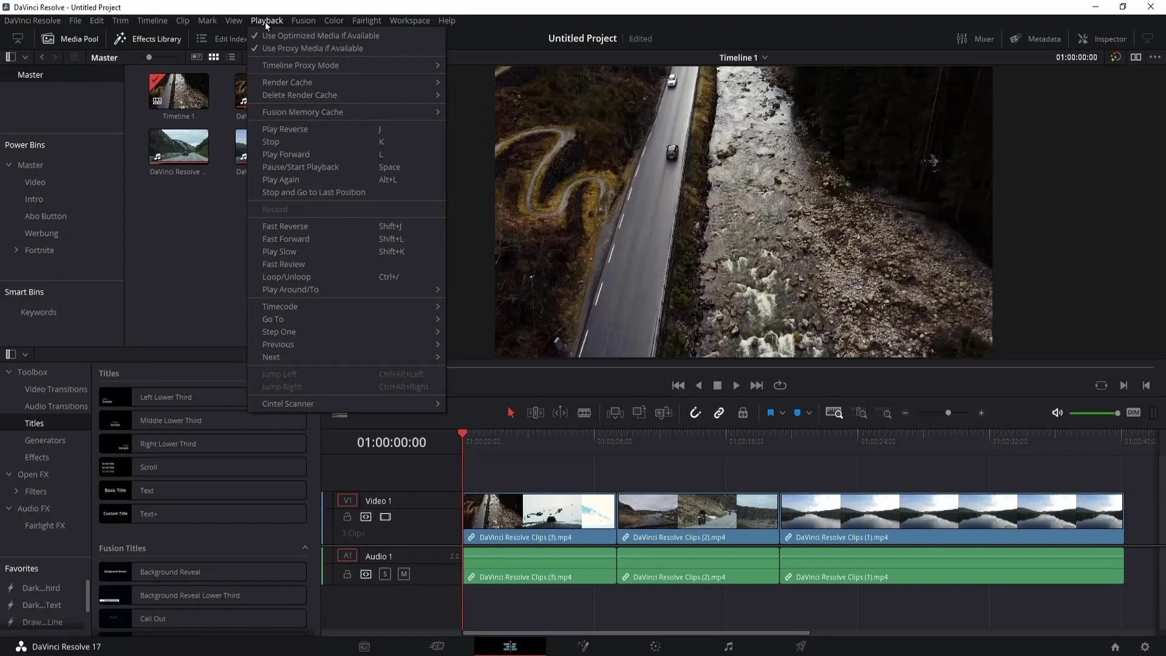1166x656 pixels.
Task: Toggle Use Proxy Media if Available
Action: 312,48
